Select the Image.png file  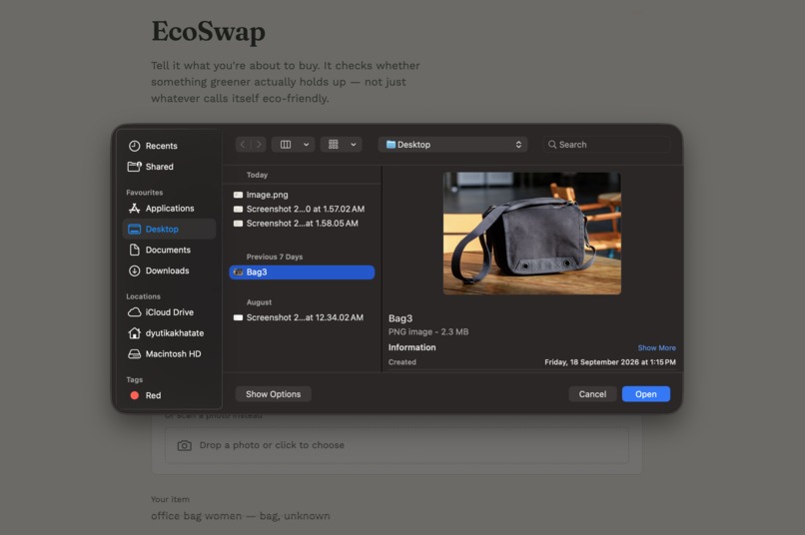(x=302, y=195)
